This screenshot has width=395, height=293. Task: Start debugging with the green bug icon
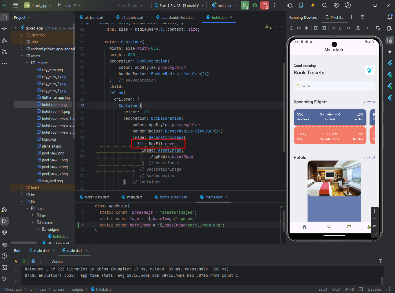point(255,5)
